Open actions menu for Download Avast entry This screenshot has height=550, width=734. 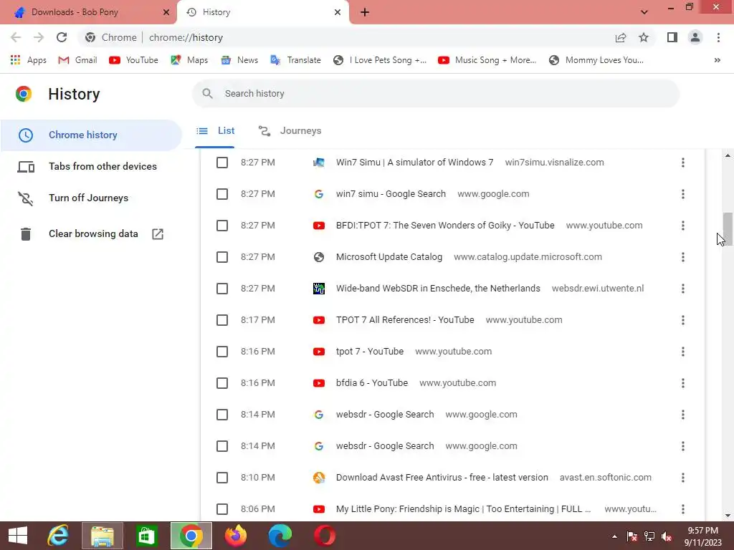683,478
